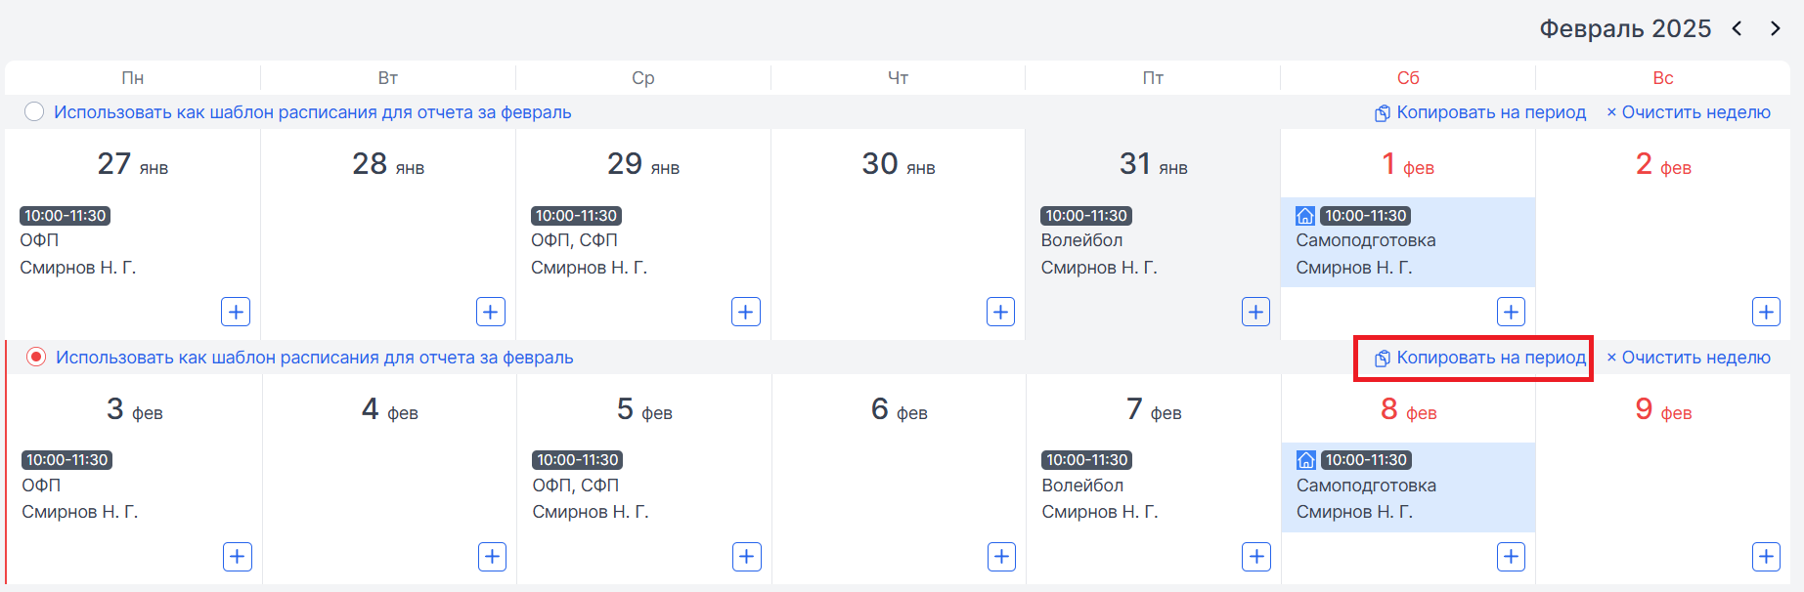Click the home icon on 1 February event
Image resolution: width=1804 pixels, height=592 pixels.
tap(1305, 216)
